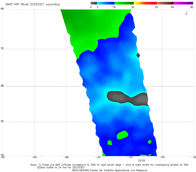Click the longitude label '-35' on the bottom axis

[x=162, y=157]
